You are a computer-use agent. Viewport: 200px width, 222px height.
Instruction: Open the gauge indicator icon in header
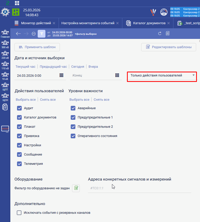click(164, 12)
